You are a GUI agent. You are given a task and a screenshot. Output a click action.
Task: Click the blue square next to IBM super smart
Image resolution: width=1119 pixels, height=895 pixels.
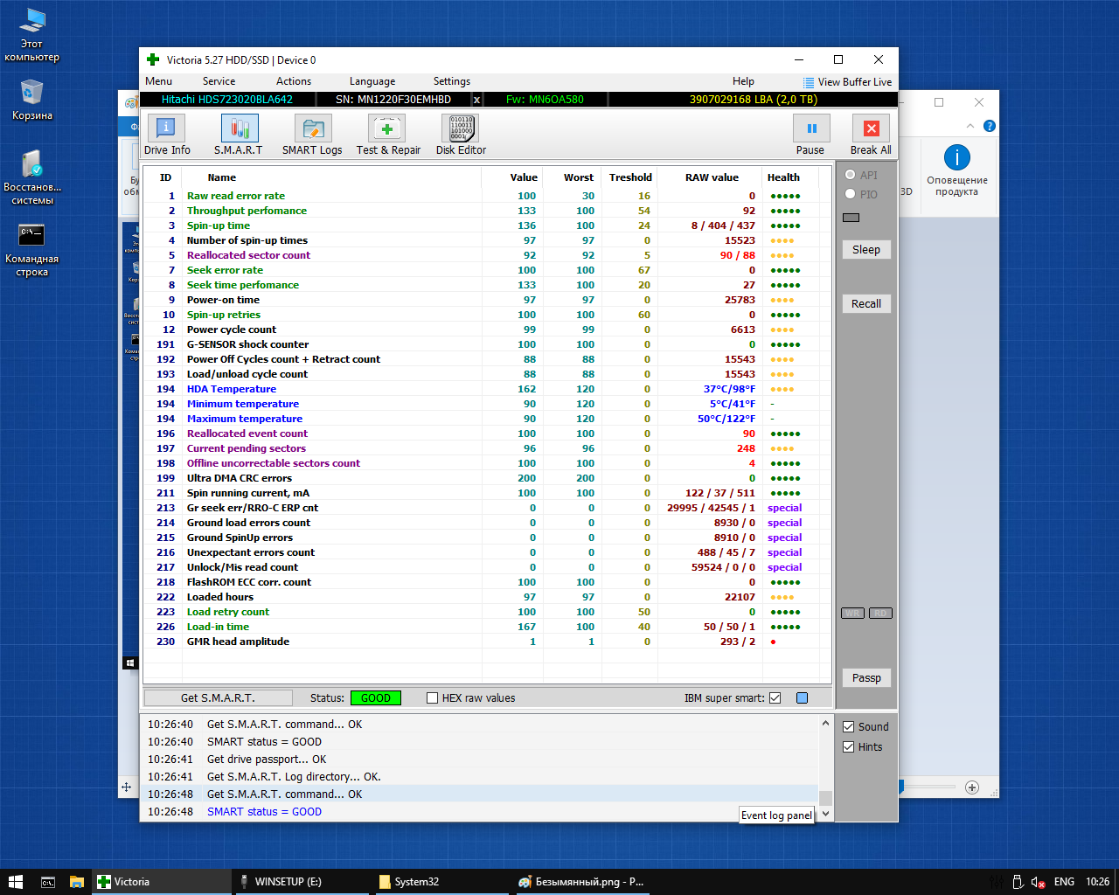[802, 697]
